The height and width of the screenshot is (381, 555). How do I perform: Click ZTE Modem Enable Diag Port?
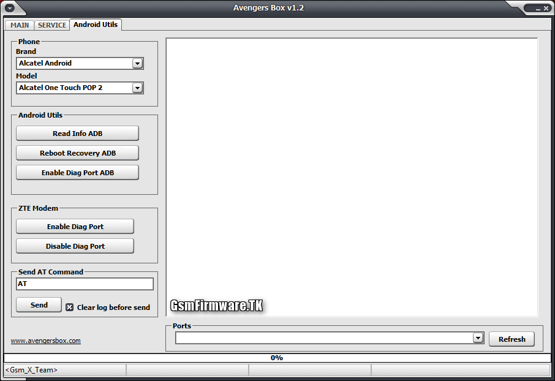(75, 227)
